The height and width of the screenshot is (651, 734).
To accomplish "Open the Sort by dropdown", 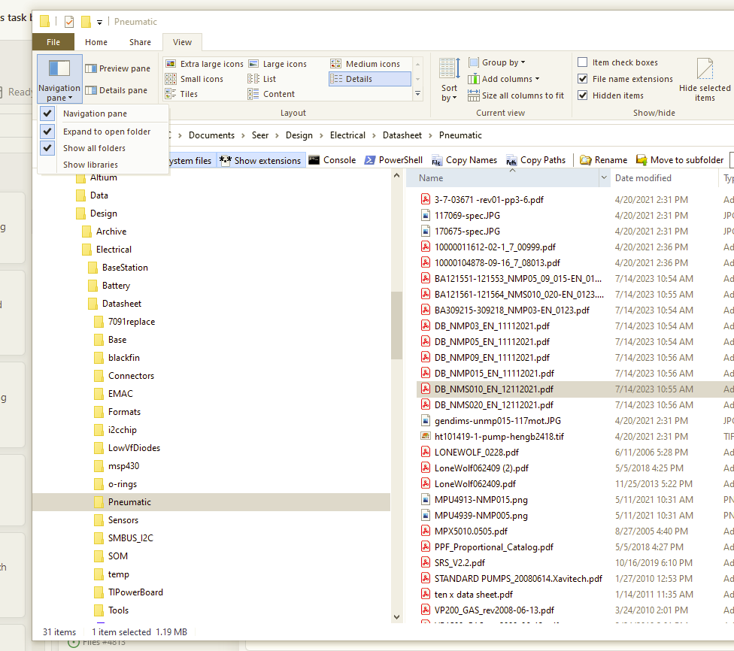I will [x=449, y=78].
